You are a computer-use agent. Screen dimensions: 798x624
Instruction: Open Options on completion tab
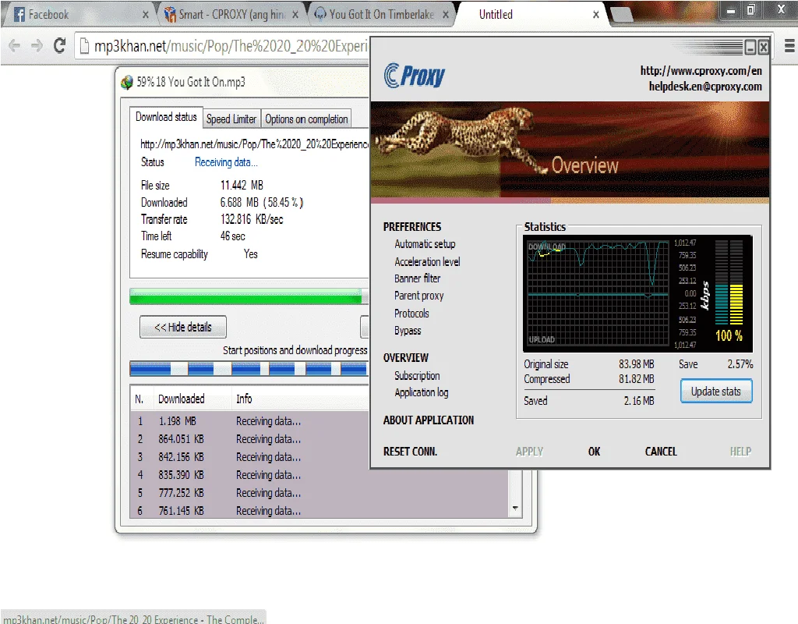coord(306,119)
